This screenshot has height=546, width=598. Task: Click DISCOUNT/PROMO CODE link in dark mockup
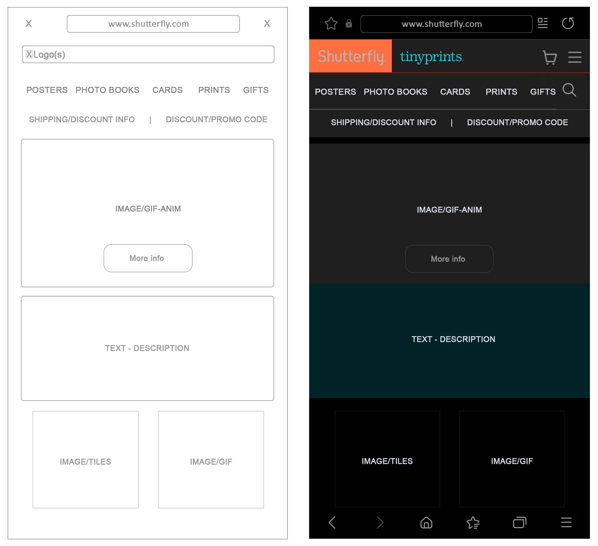click(x=517, y=122)
